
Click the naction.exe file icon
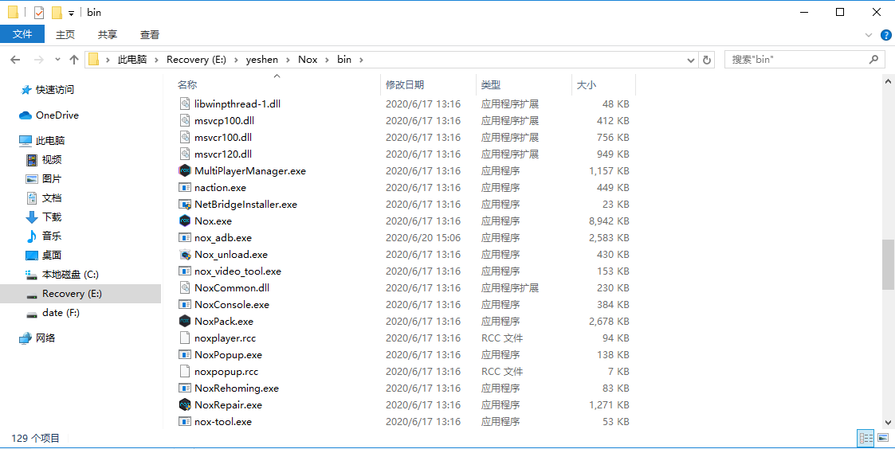click(x=185, y=188)
